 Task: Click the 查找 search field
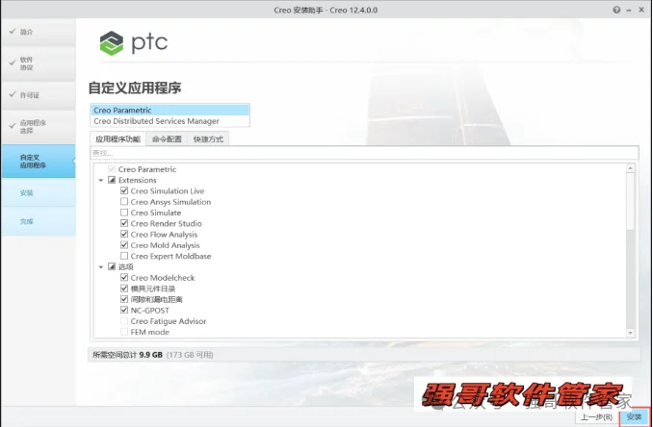point(364,153)
